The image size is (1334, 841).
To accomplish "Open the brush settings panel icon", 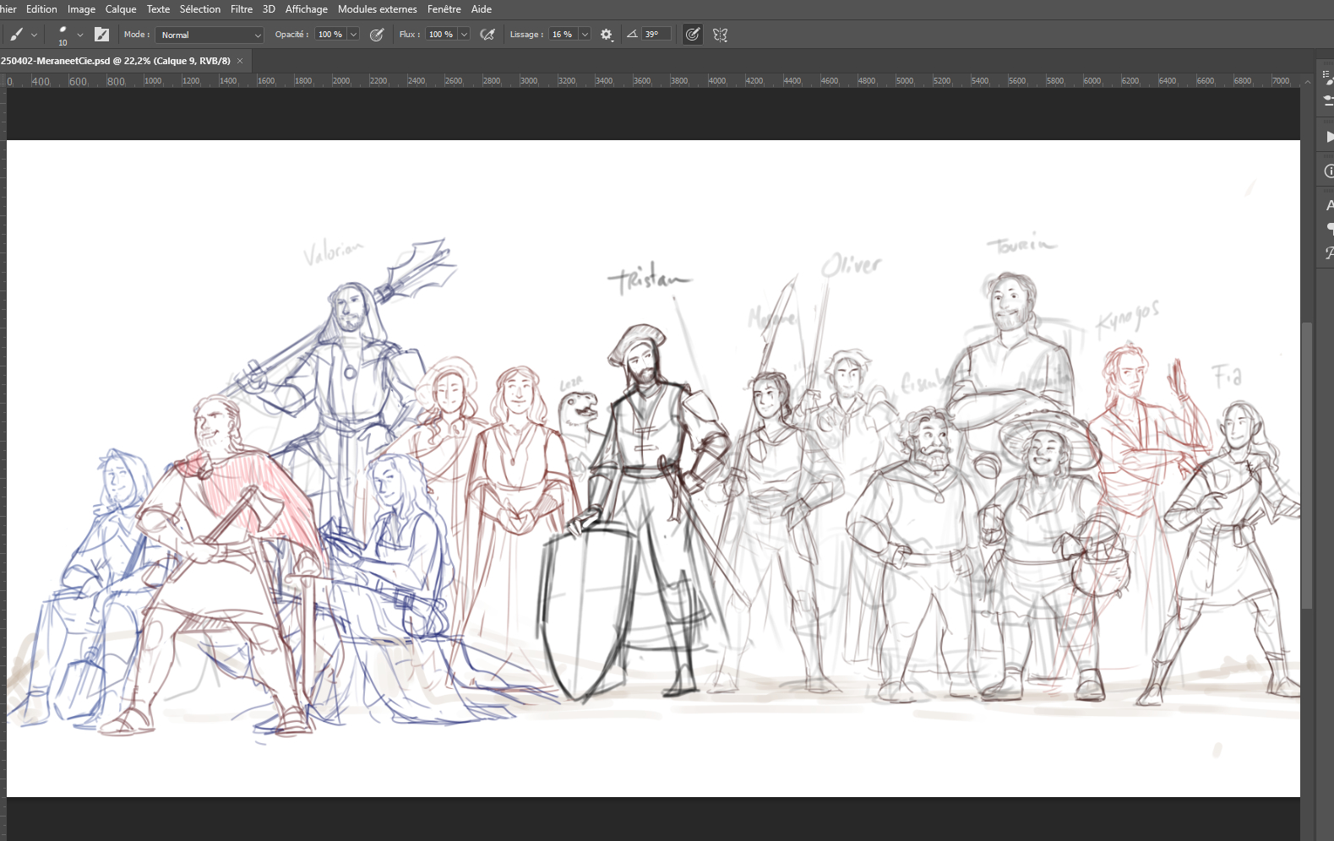I will coord(101,35).
